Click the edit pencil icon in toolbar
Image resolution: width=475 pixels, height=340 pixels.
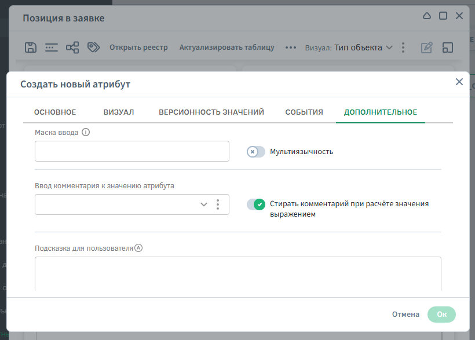click(x=427, y=47)
